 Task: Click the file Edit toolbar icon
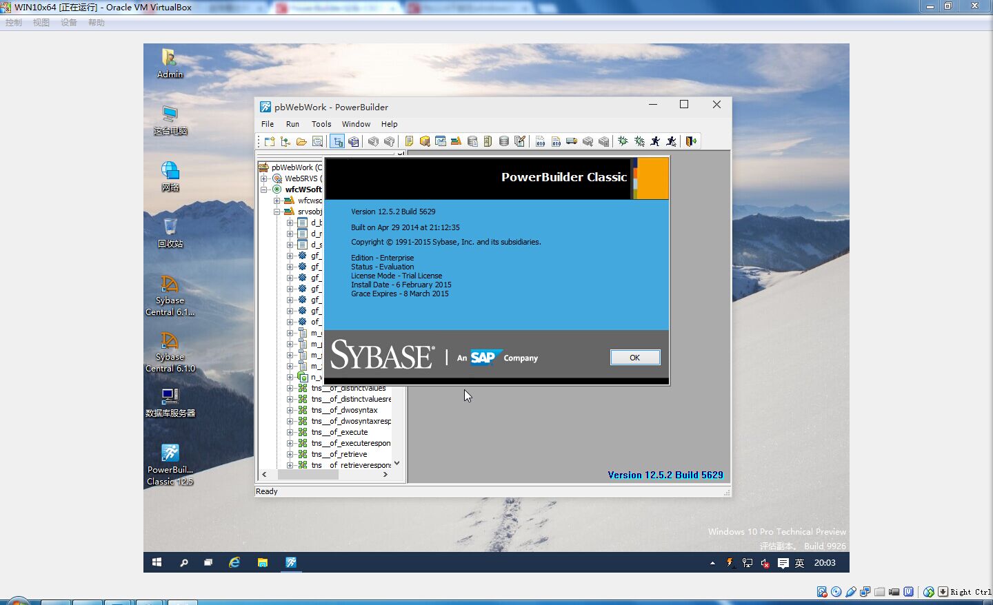520,141
